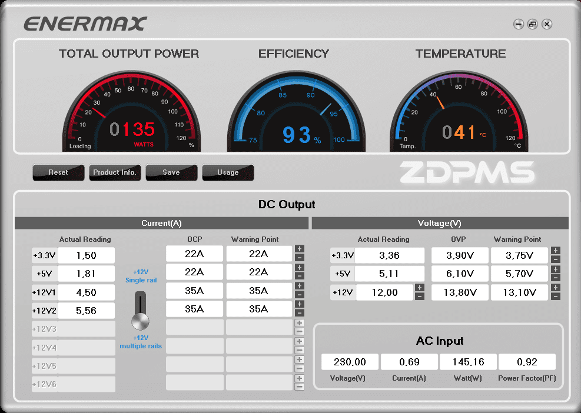Select the +12V1 current reading 4,50
The height and width of the screenshot is (413, 581).
coord(87,292)
